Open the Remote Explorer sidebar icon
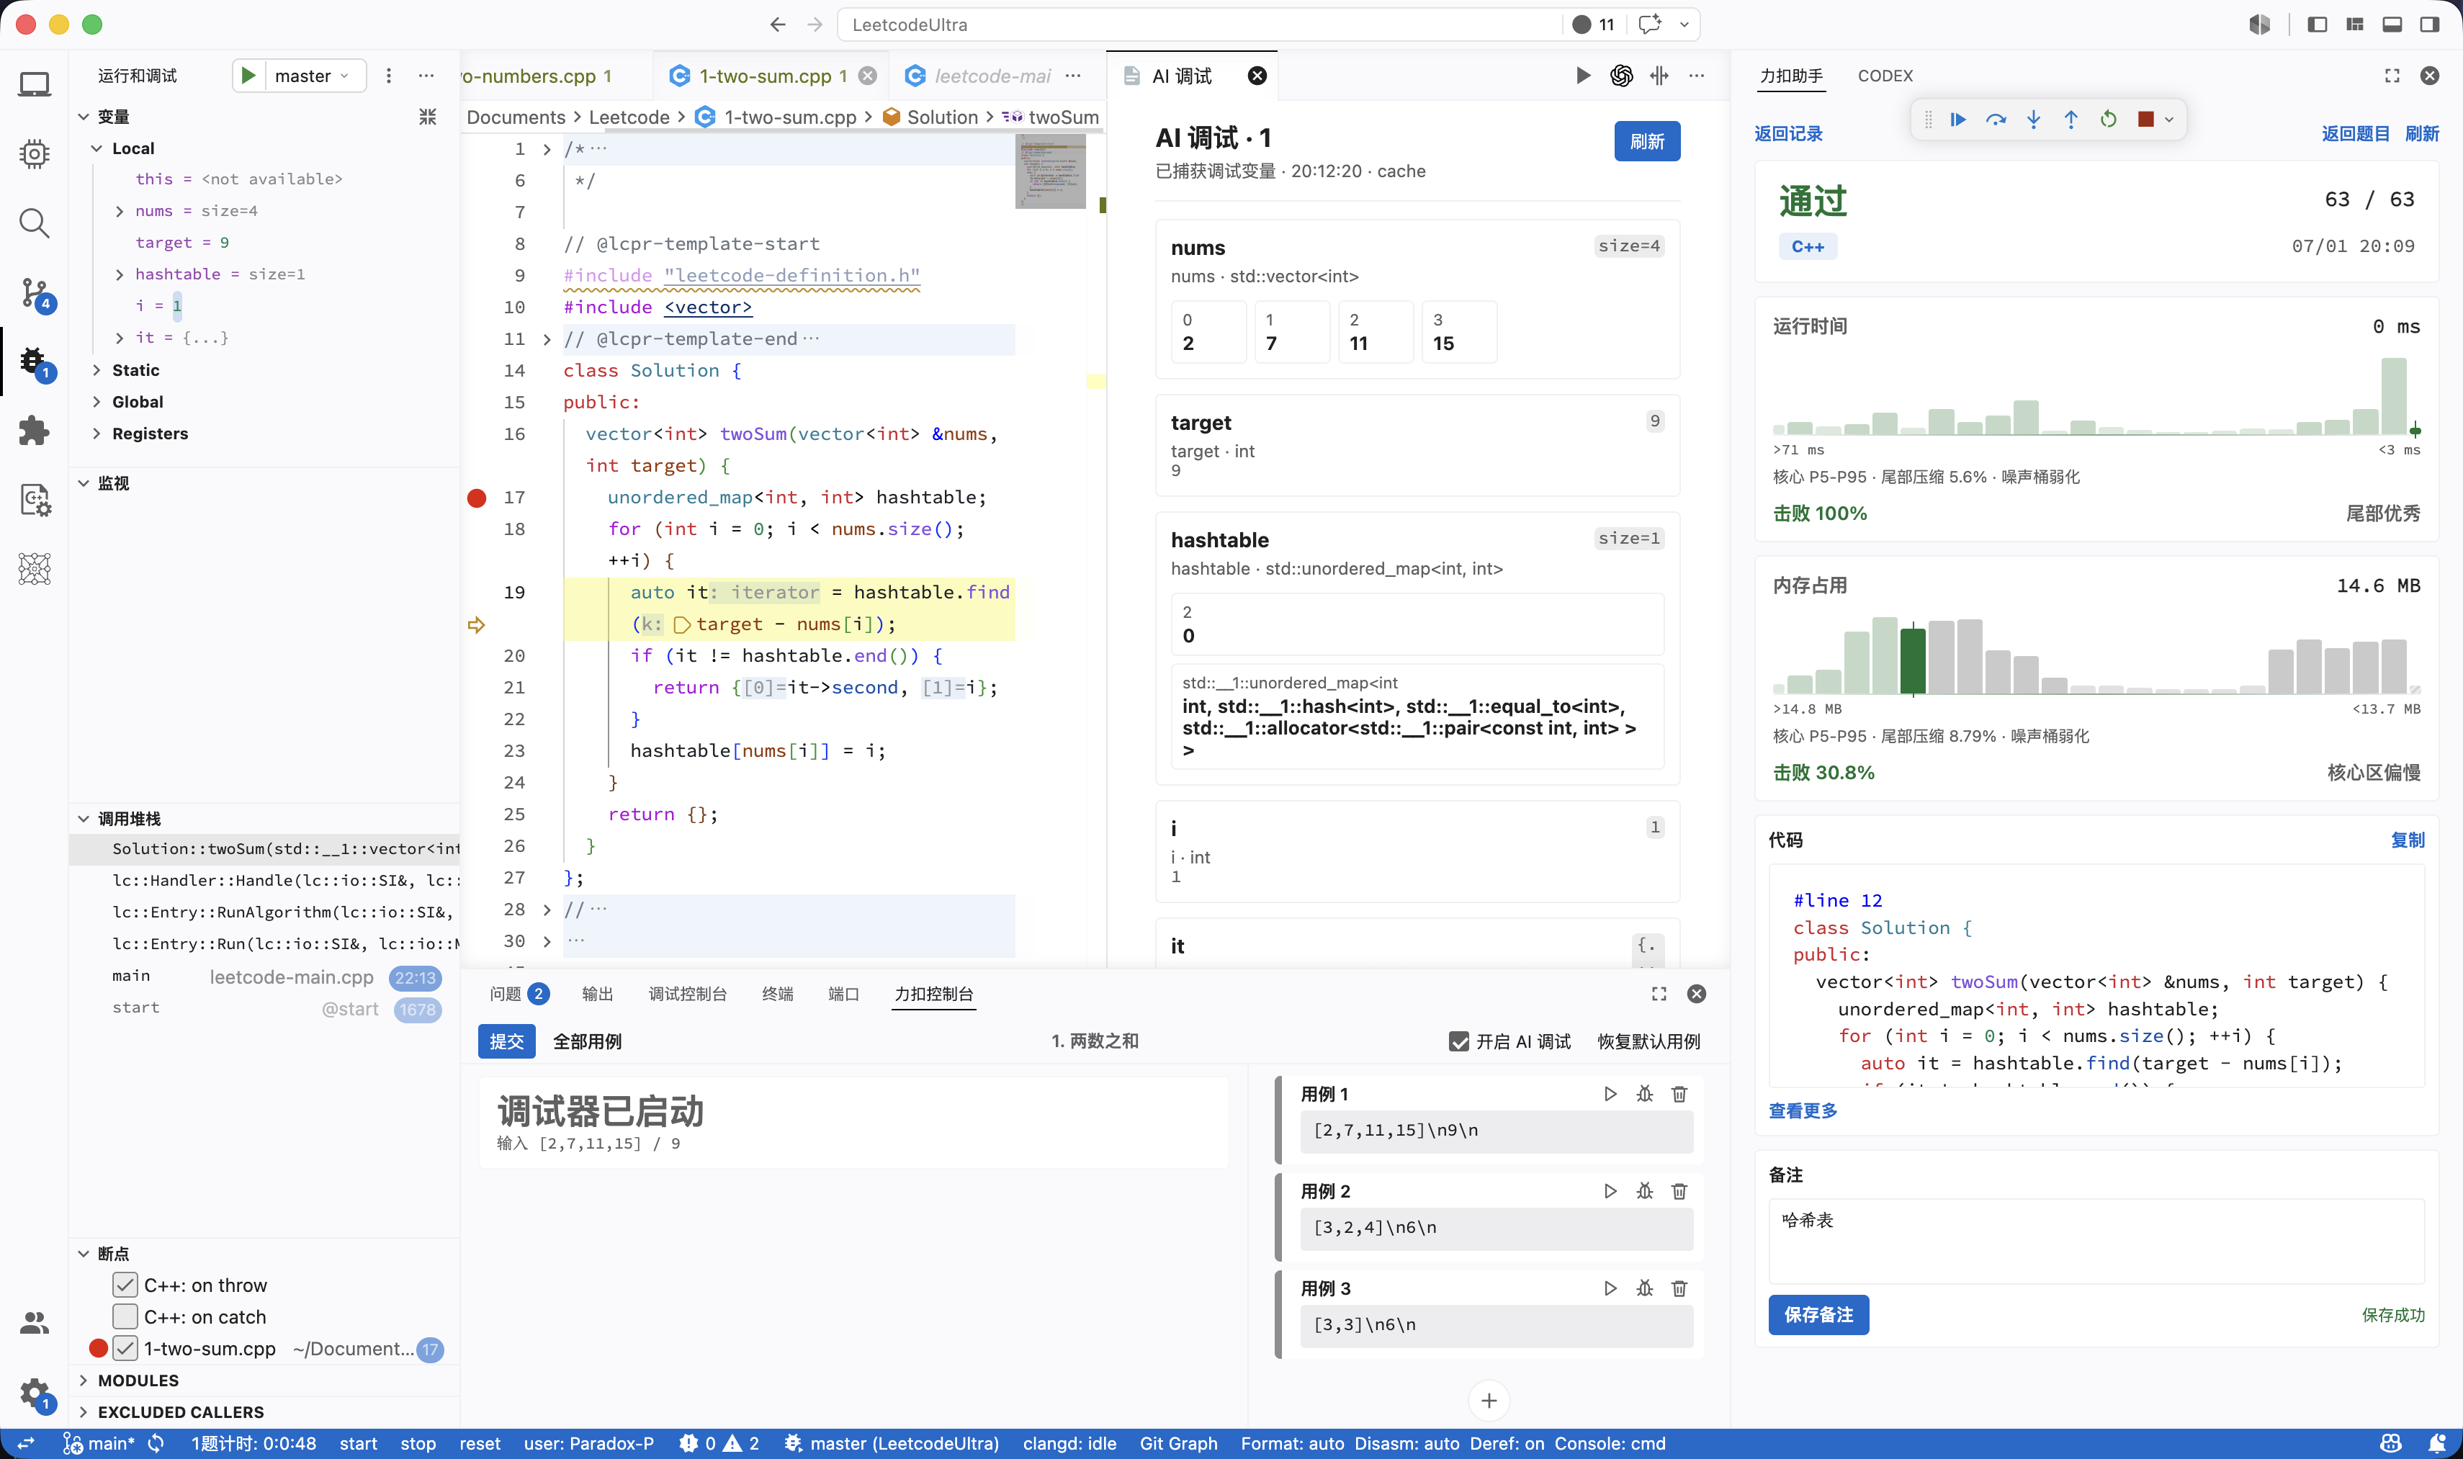This screenshot has height=1459, width=2463. 35,84
